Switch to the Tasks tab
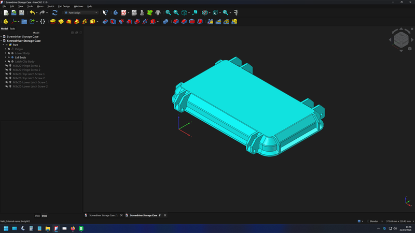This screenshot has width=415, height=233. 12,28
